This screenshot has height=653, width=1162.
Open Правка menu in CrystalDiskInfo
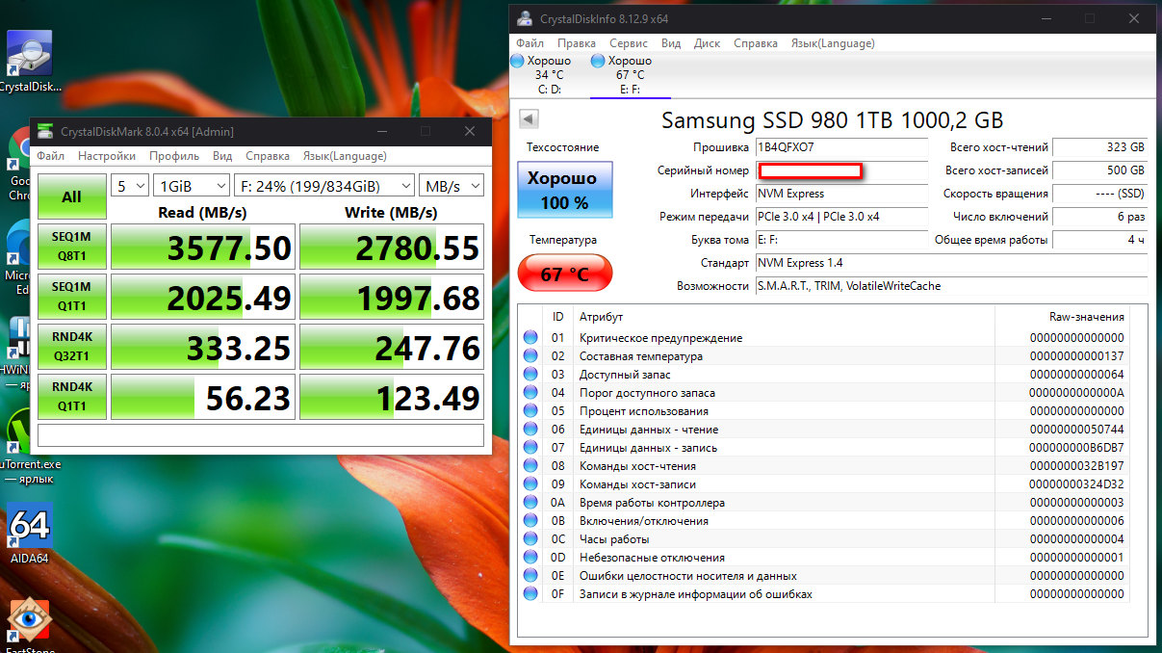(577, 43)
